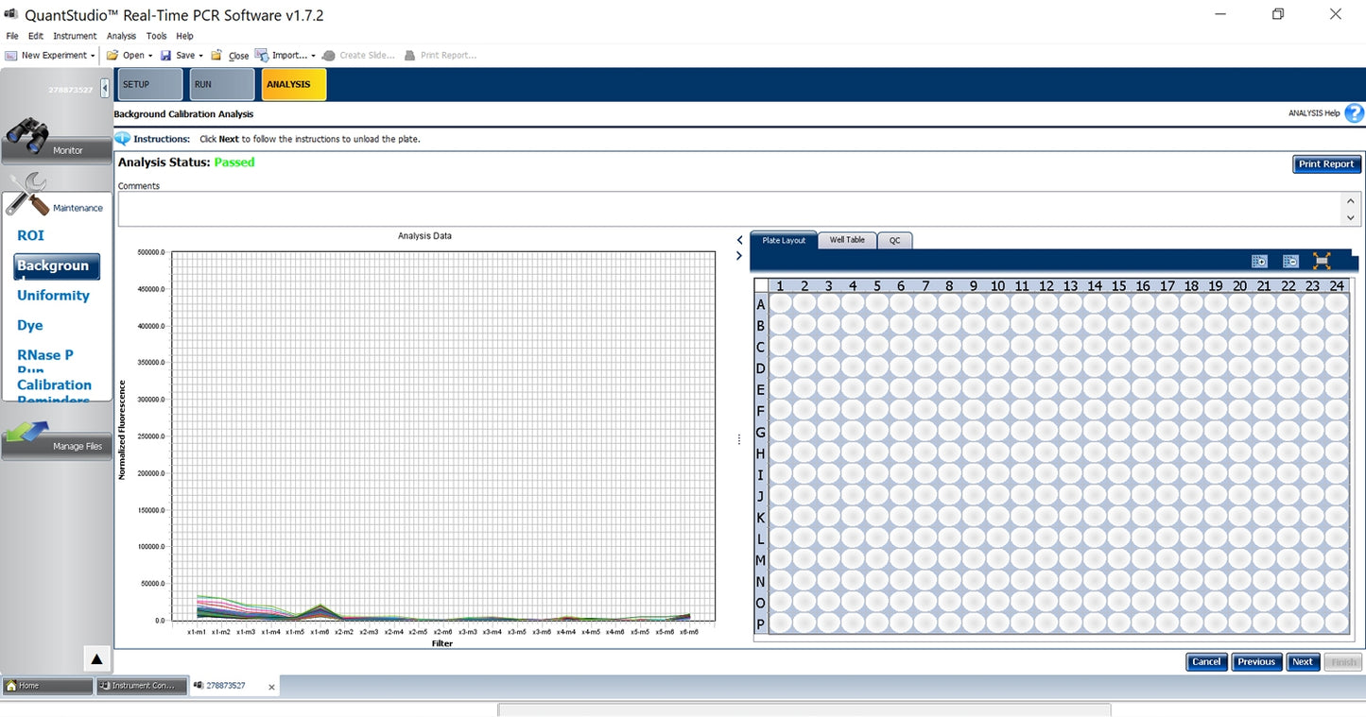Open the Save dropdown arrow
Viewport: 1366px width, 717px height.
[x=200, y=56]
